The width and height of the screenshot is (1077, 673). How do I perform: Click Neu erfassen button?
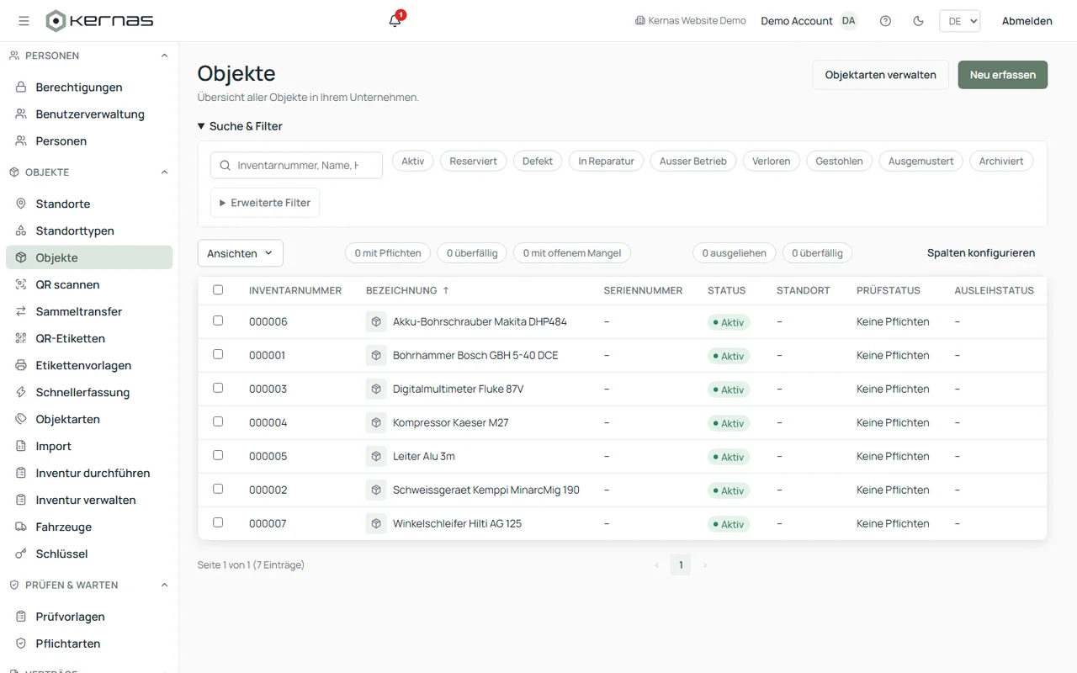point(1003,75)
